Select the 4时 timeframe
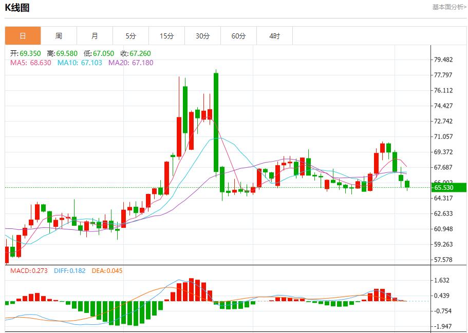This screenshot has height=333, width=468. [x=274, y=35]
